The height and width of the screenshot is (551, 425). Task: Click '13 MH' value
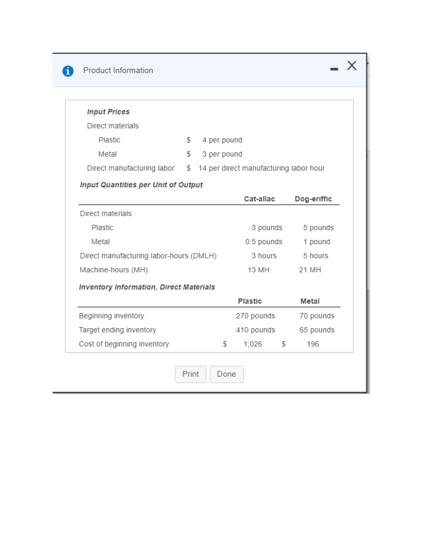click(x=258, y=270)
